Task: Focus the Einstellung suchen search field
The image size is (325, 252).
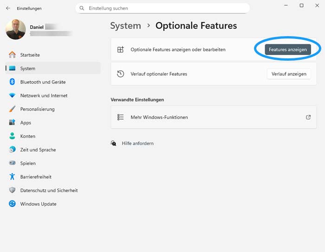Action: pyautogui.click(x=162, y=8)
